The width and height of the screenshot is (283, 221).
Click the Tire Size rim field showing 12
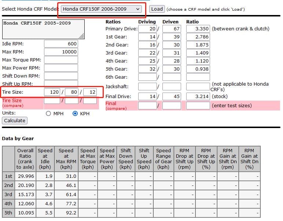click(90, 92)
